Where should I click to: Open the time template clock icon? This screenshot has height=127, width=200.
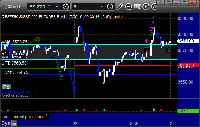coord(110,7)
